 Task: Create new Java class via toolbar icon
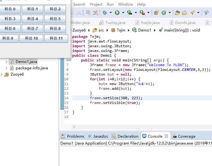pos(164,13)
